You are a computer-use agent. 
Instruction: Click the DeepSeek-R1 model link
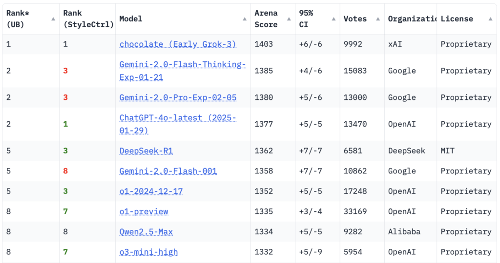146,151
